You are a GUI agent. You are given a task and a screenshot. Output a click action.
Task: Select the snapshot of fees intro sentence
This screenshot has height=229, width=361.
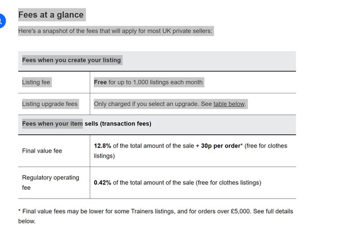click(x=115, y=31)
